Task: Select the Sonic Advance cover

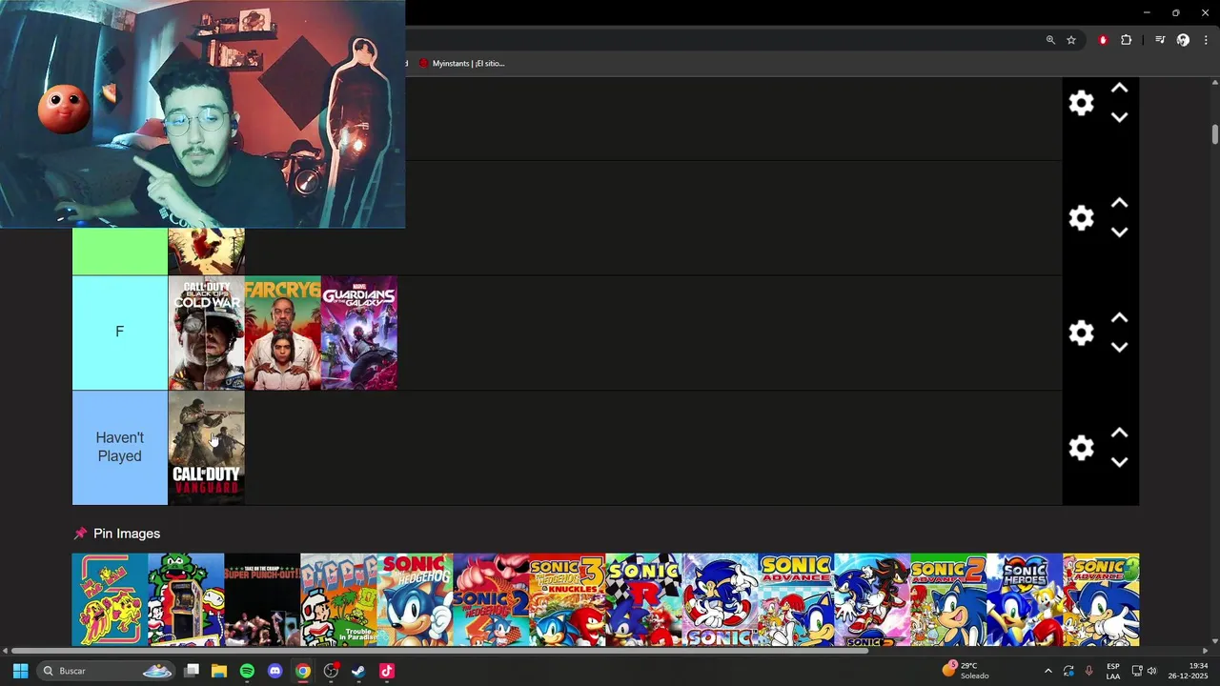Action: click(x=796, y=599)
